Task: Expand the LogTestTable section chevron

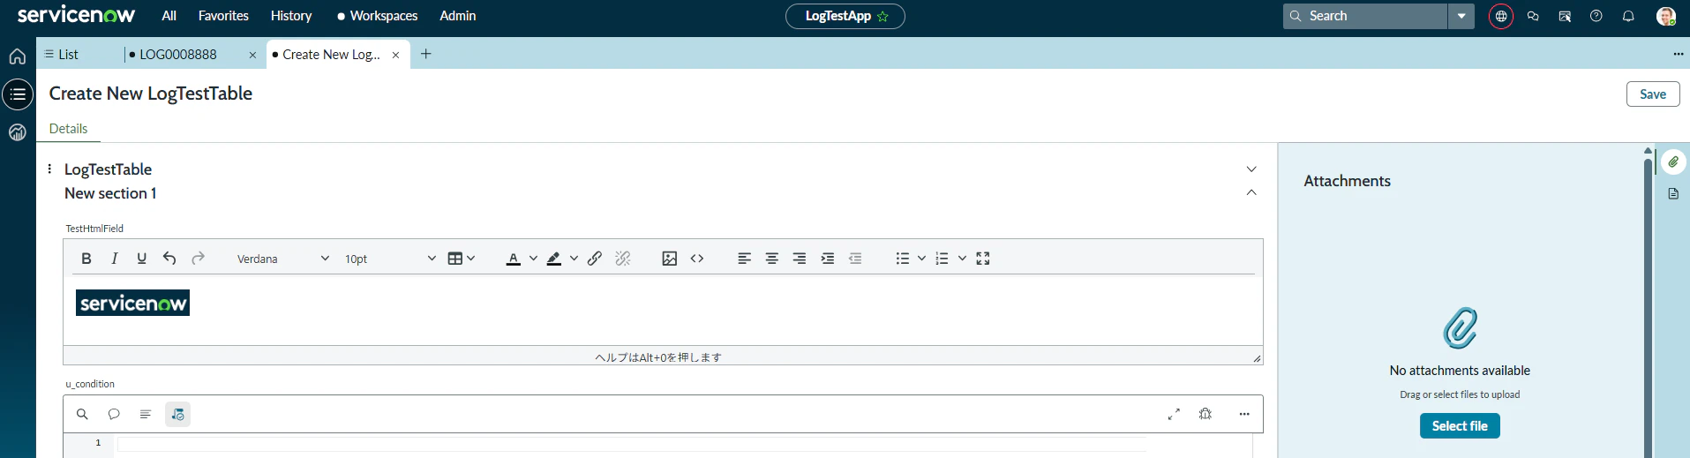Action: click(1251, 169)
